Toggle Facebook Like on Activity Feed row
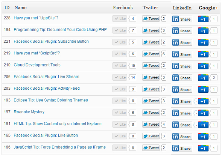This screenshot has width=222, height=155. point(120,89)
